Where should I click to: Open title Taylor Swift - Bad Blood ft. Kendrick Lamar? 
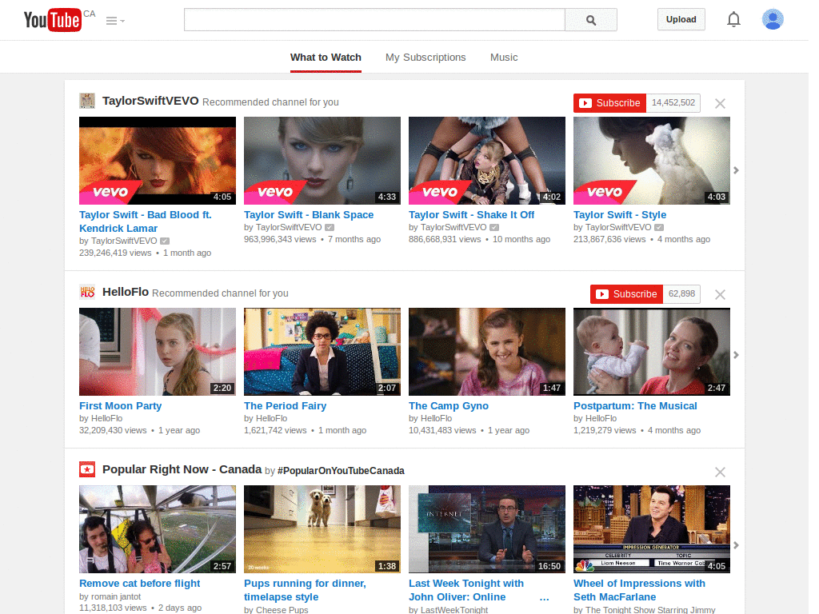146,221
